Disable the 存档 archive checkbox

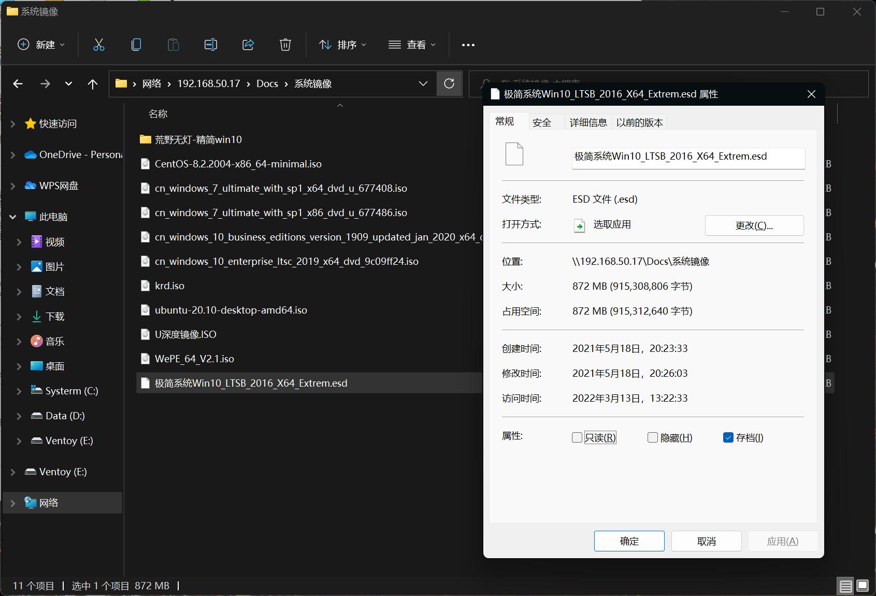728,437
